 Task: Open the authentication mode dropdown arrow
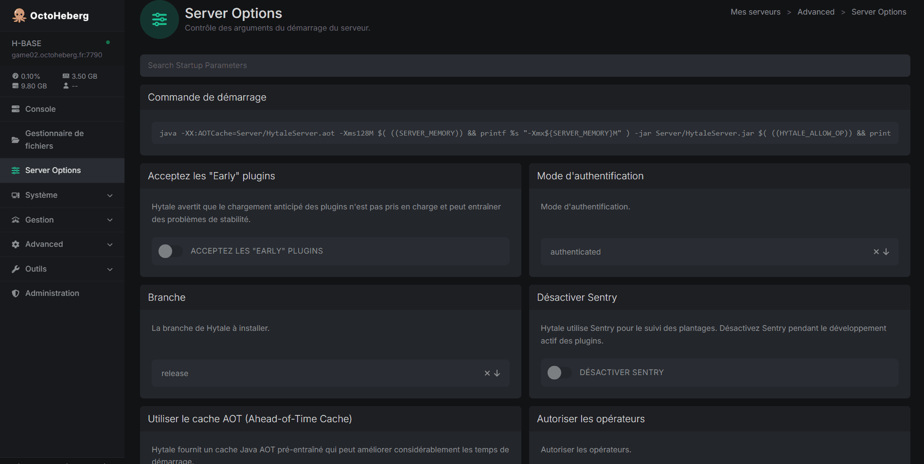886,252
